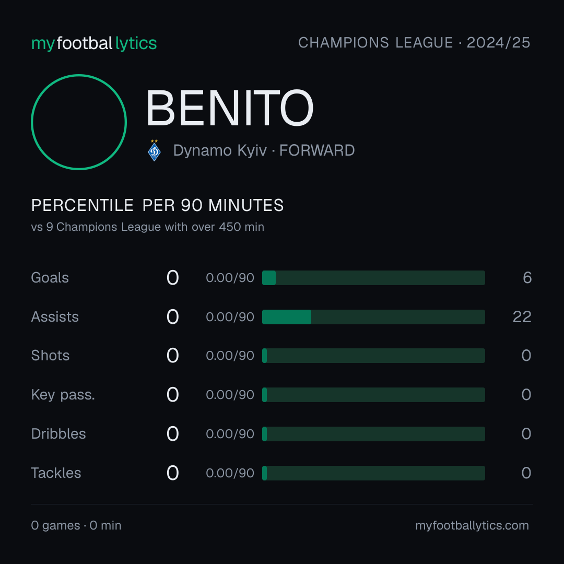
Task: Click the Dynamo Kyiv club crest icon
Action: 154,150
